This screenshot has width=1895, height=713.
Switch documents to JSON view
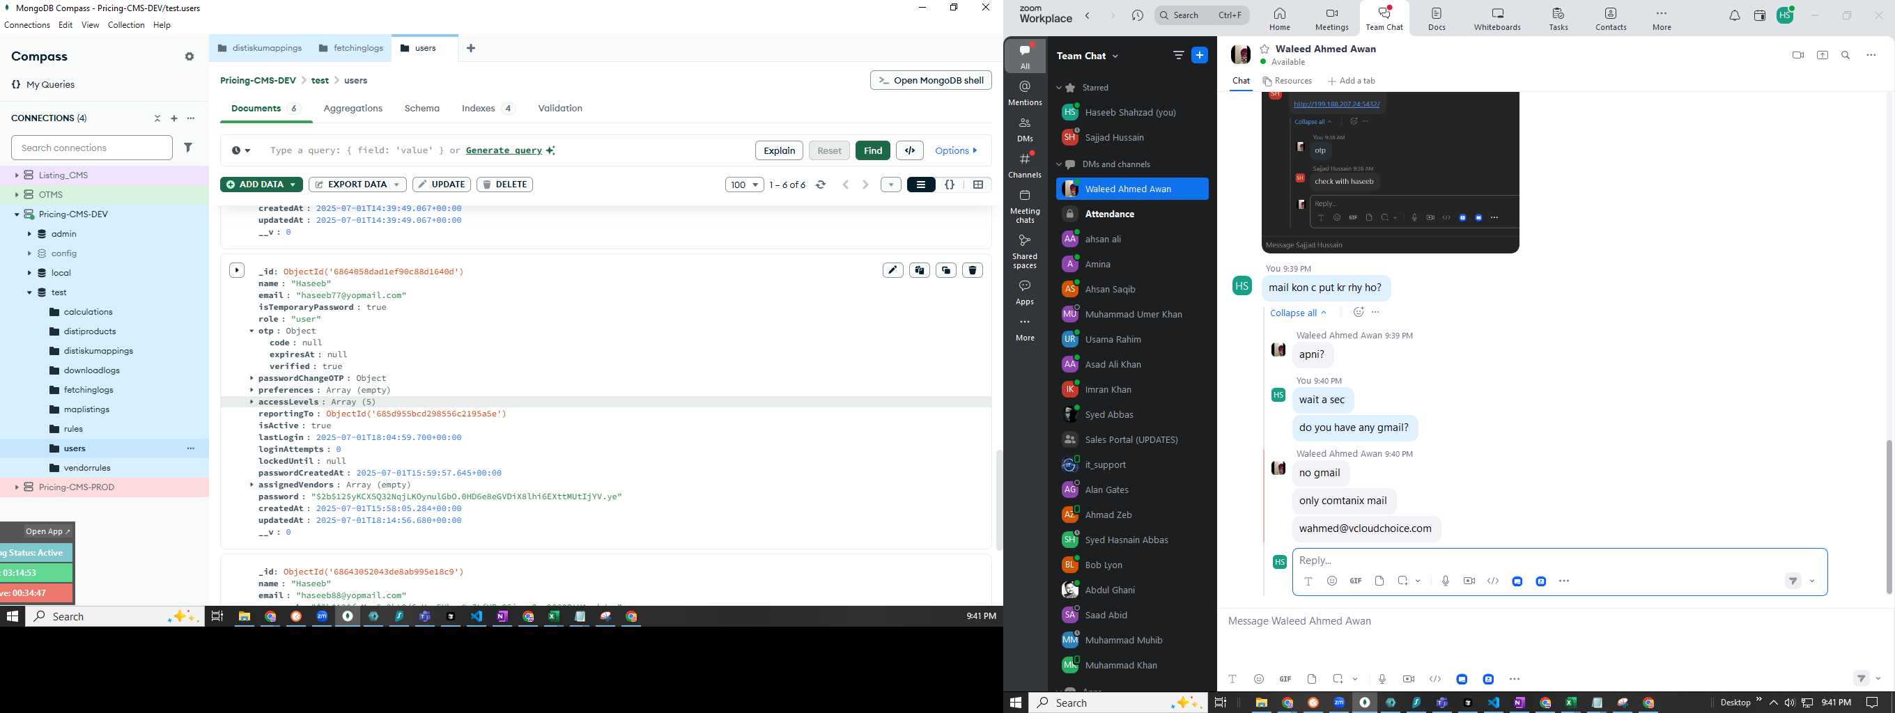(950, 185)
